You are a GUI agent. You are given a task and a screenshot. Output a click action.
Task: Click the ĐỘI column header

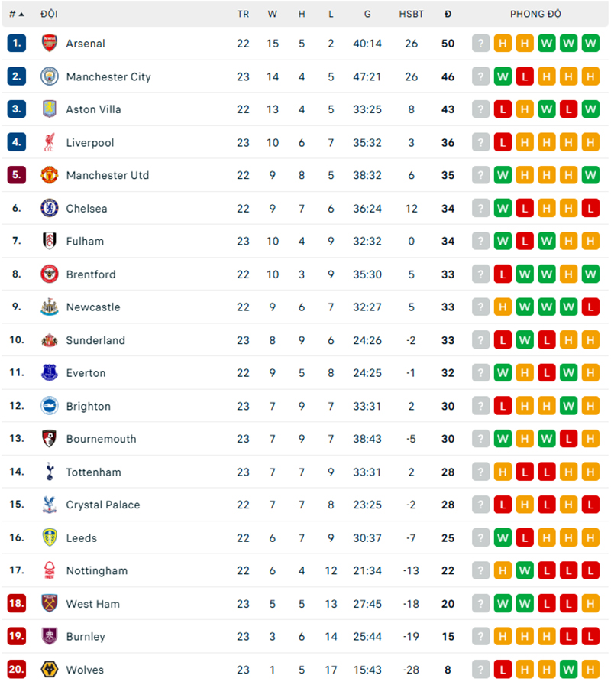coord(48,14)
